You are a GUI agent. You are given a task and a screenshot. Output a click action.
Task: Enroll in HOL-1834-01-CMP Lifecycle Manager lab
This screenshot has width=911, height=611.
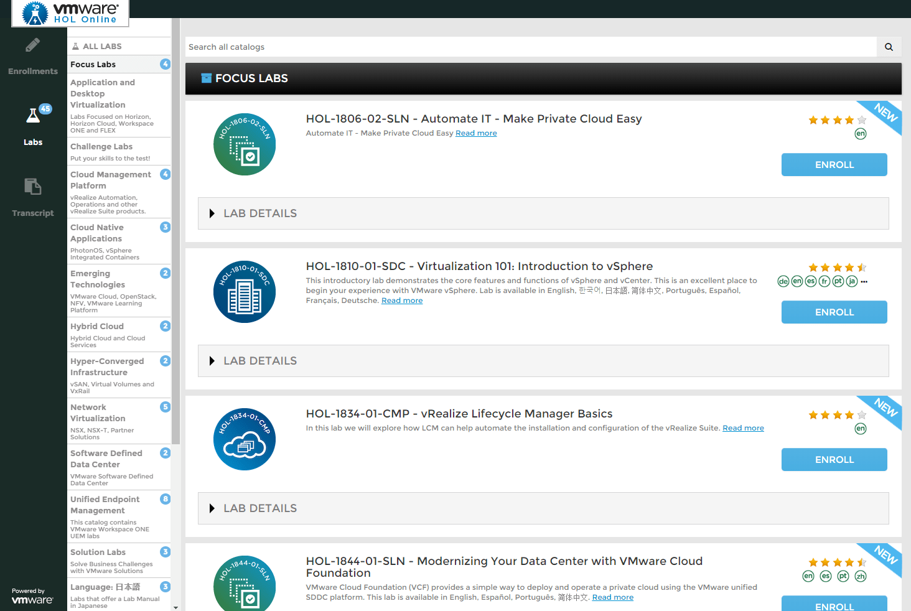coord(834,460)
